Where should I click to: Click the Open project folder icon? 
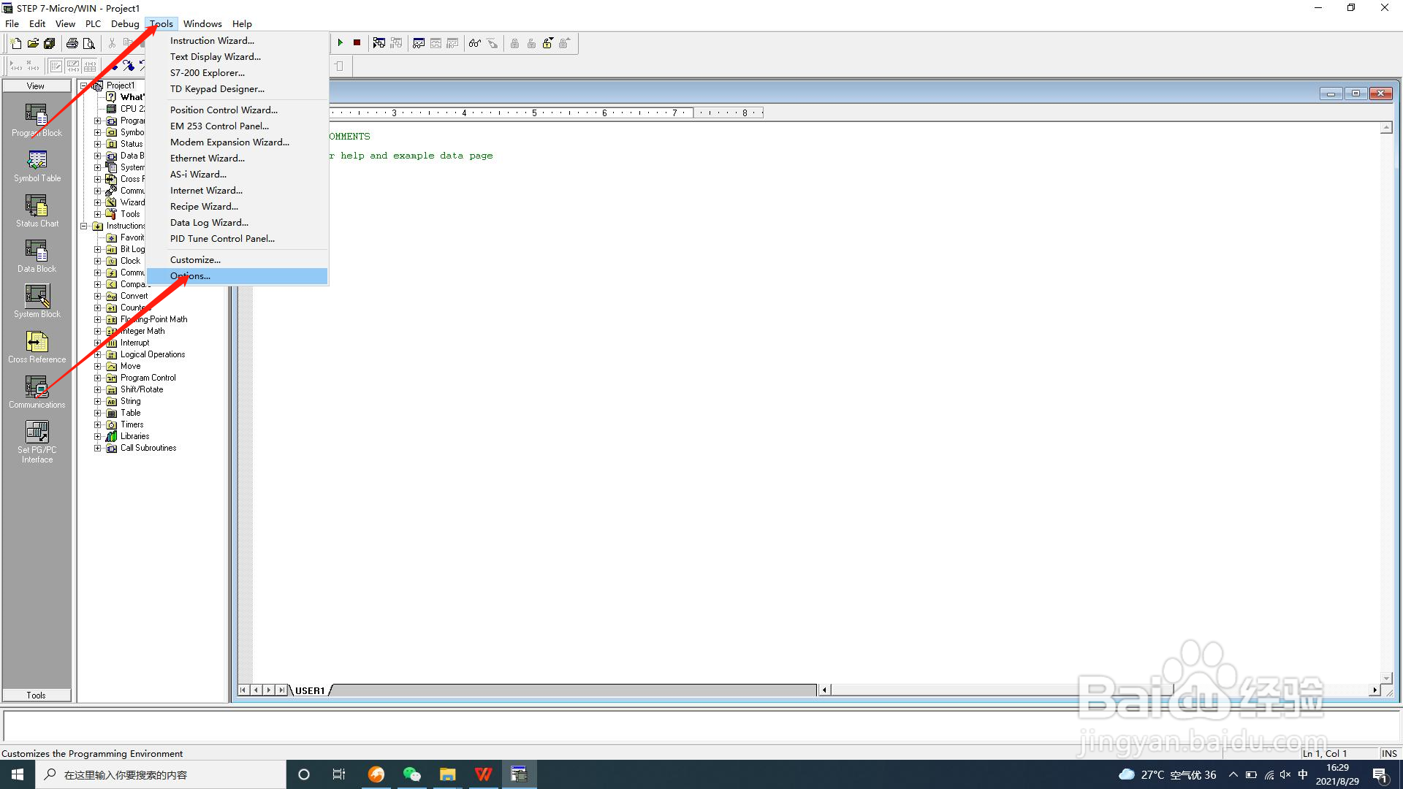[x=33, y=43]
